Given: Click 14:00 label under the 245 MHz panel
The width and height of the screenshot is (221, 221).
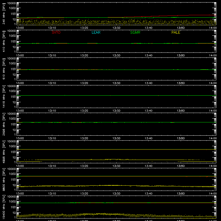Looking at the screenshot, I should [x=213, y=28].
